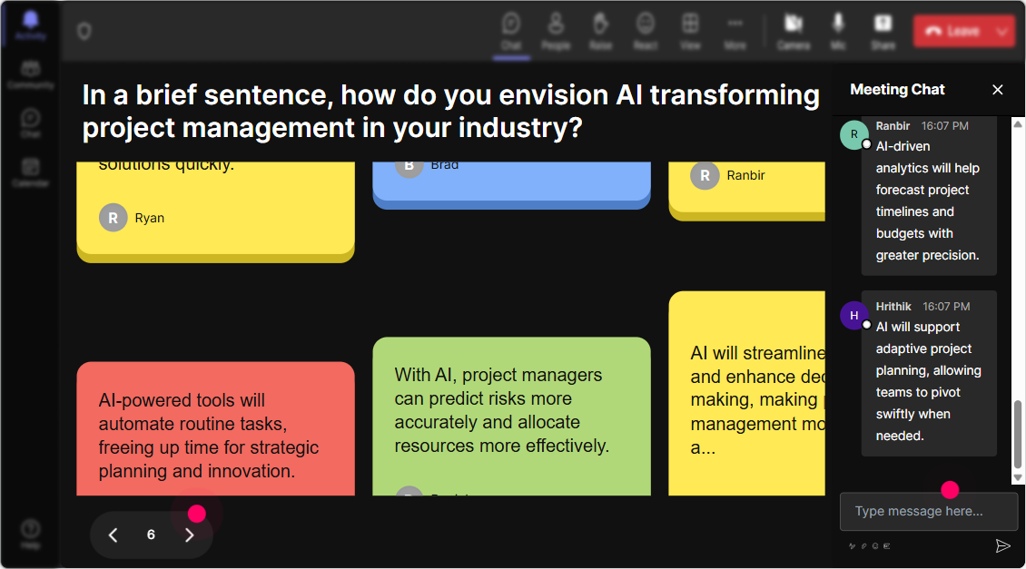Click the slide question heading text
This screenshot has height=569, width=1026.
coord(451,112)
